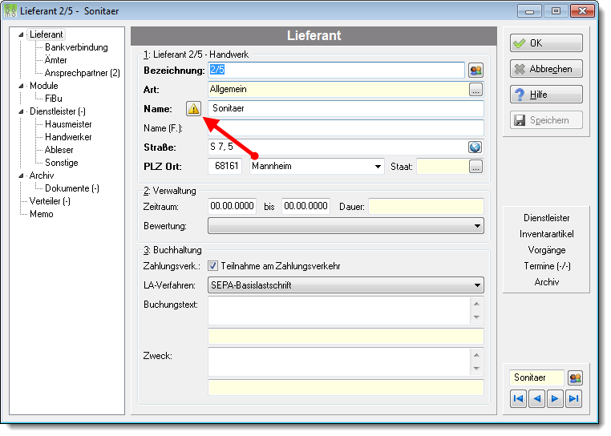
Task: Select Ansprechpartner (2) in the tree
Action: [83, 73]
